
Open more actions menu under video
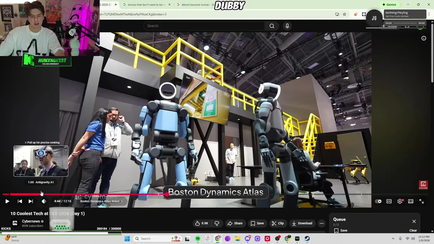point(321,223)
